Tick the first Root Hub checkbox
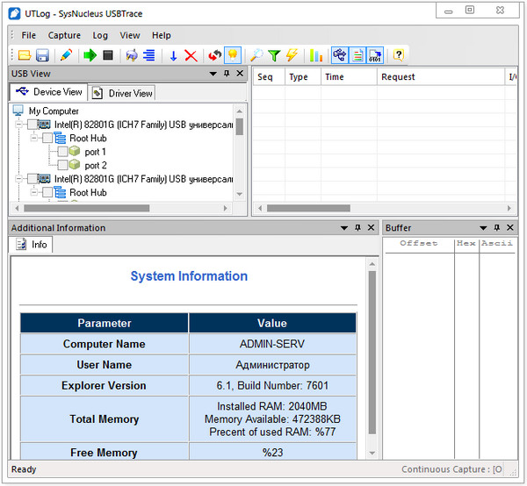Viewport: 527px width, 486px height. 47,139
